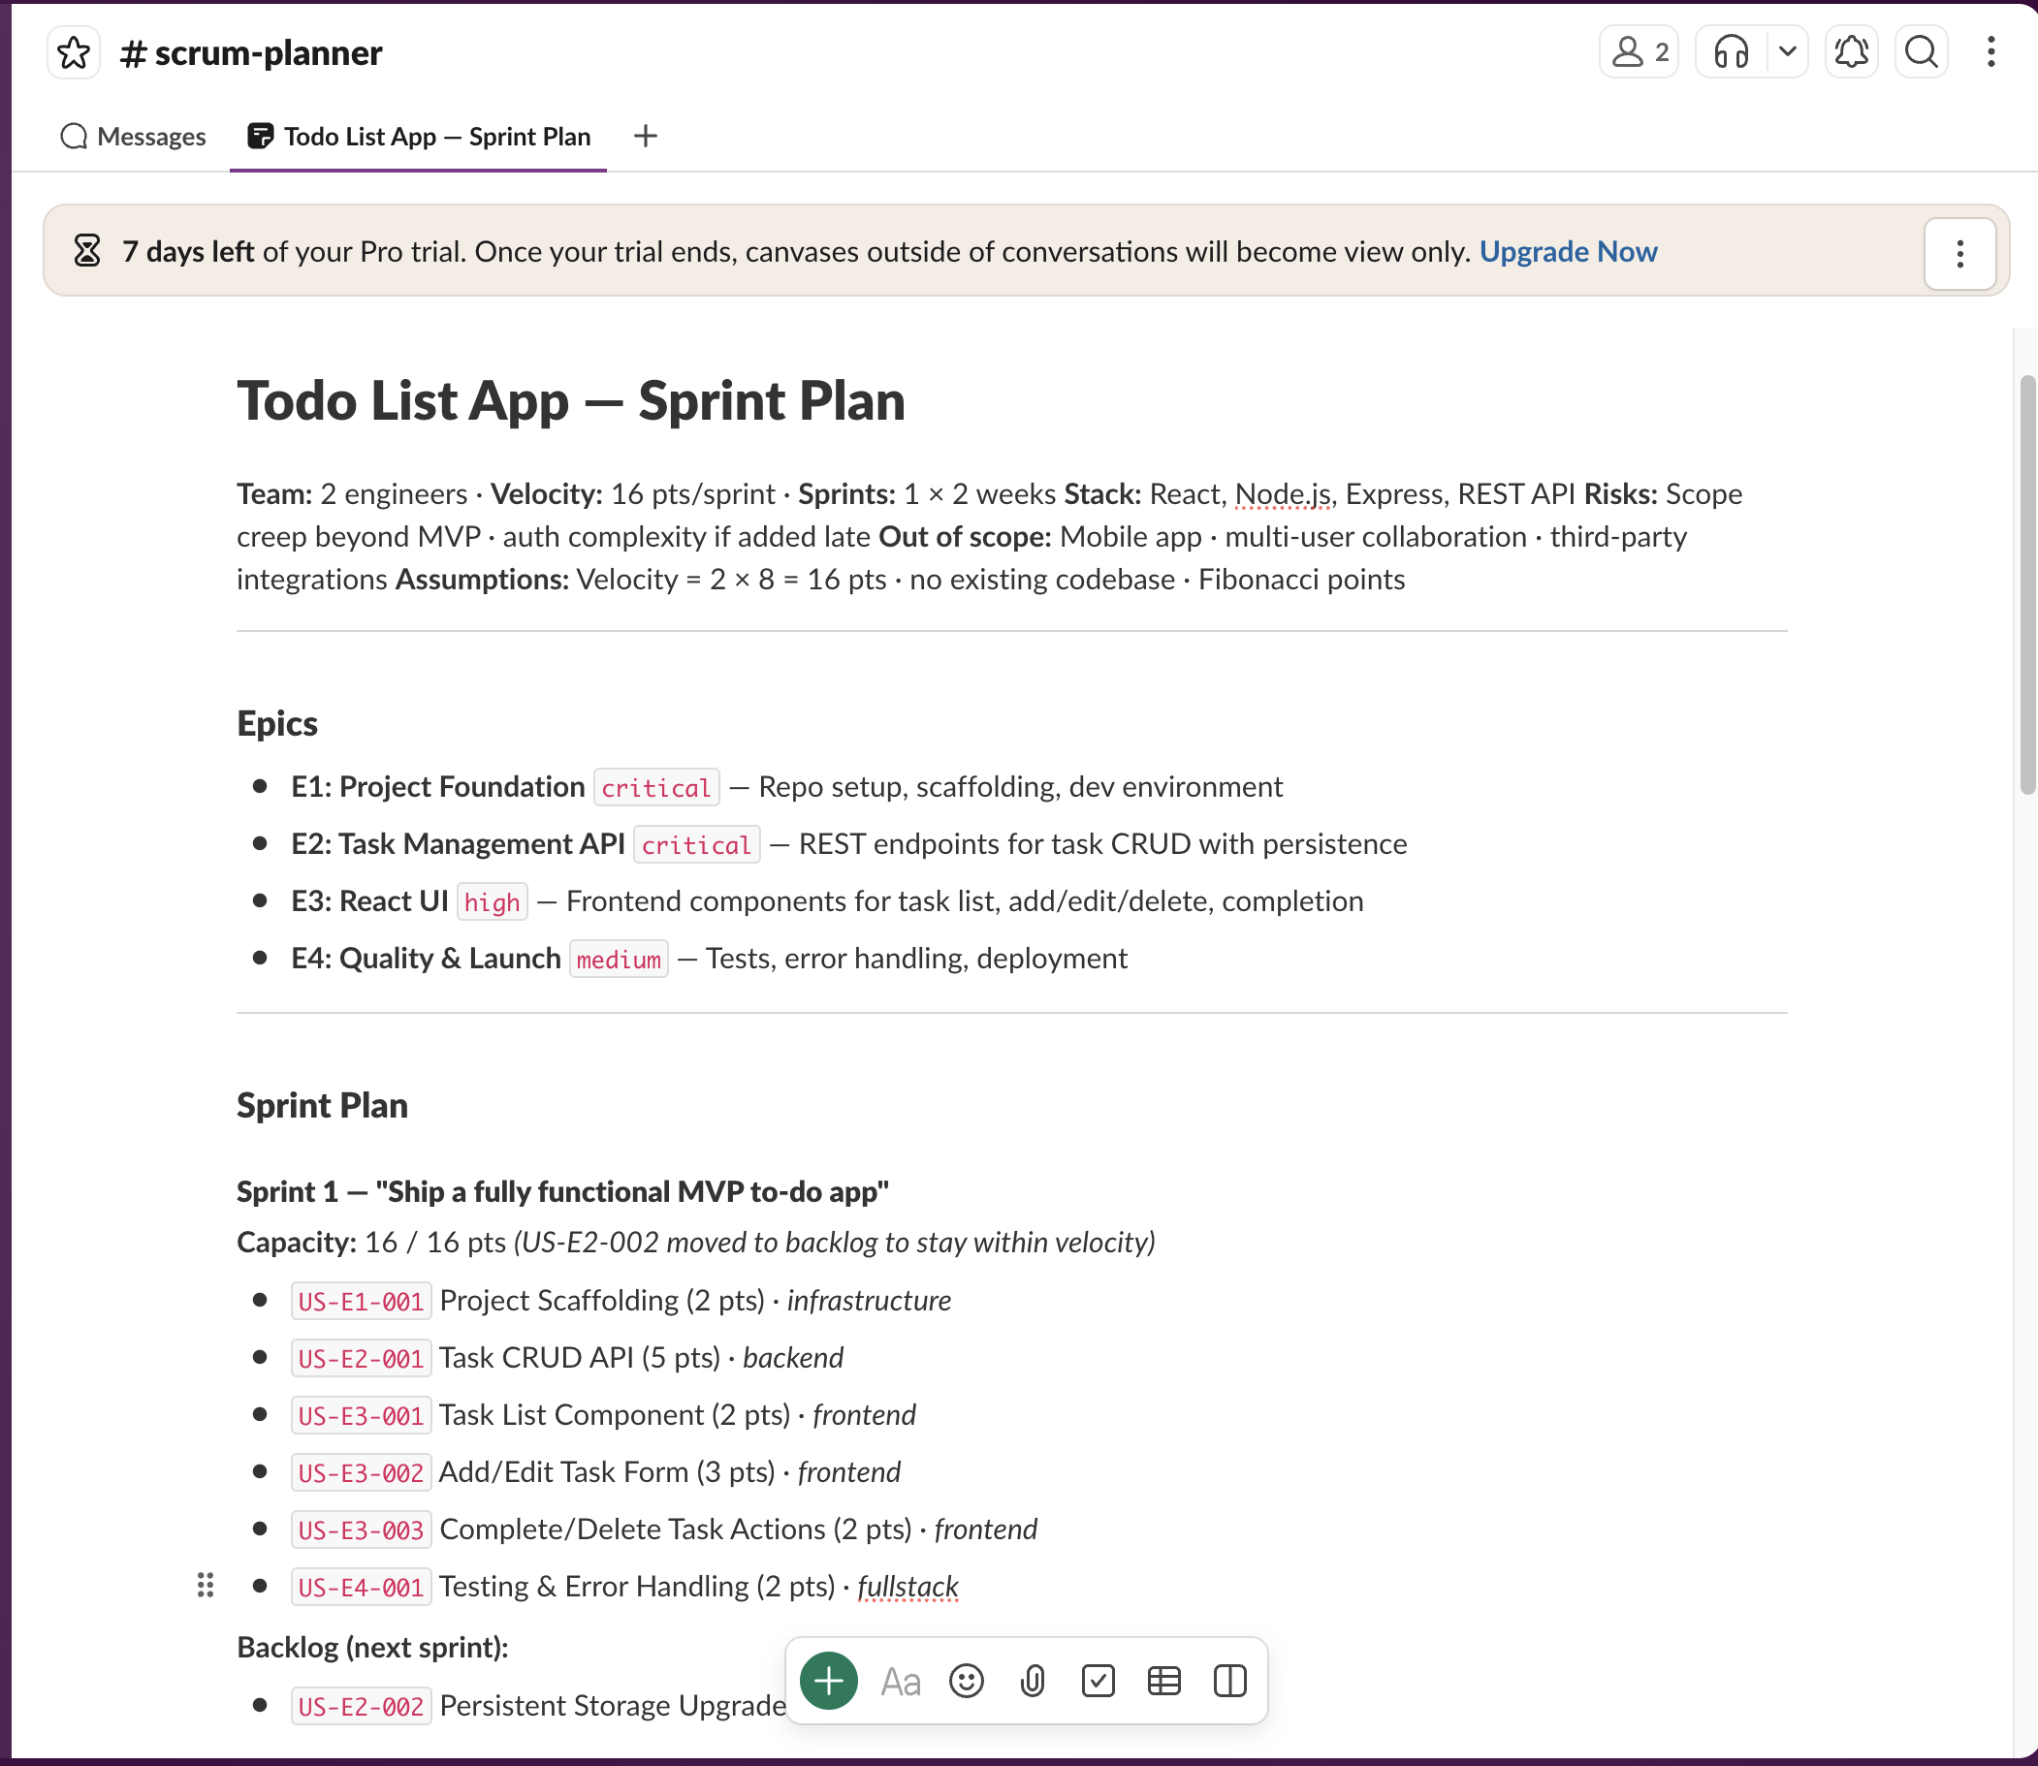Click the Sprint 1 goal line
Screen dimensions: 2038x1766
point(563,1191)
